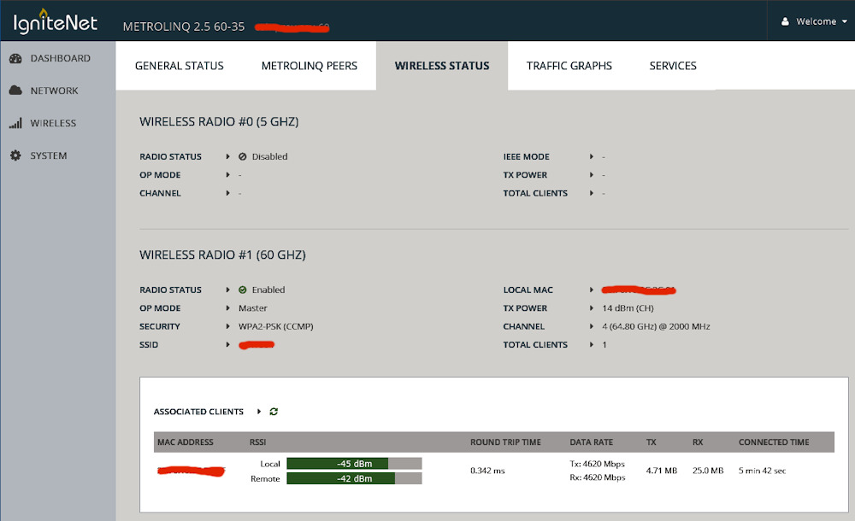Screen dimensions: 855x521
Task: Click the Connected Time column header
Action: tap(774, 442)
